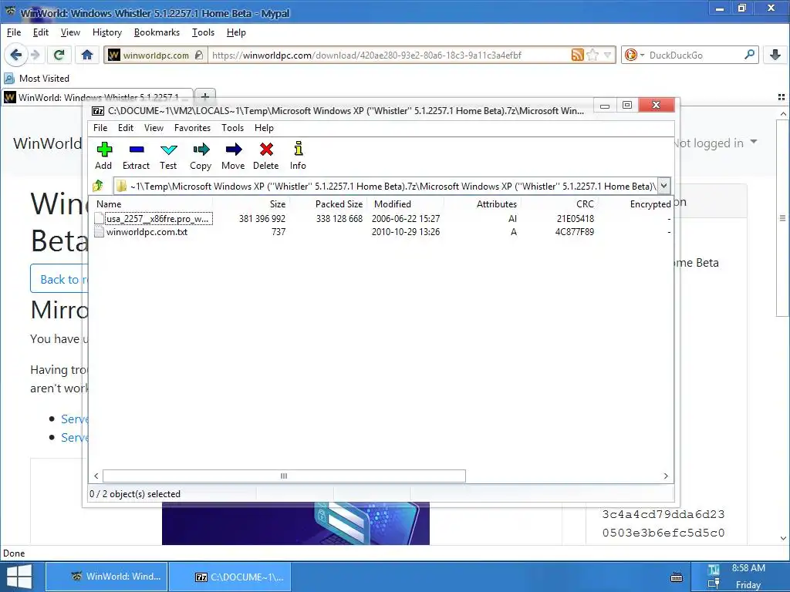The width and height of the screenshot is (790, 592).
Task: Click the Most Visited bookmarks icon
Action: coord(9,78)
